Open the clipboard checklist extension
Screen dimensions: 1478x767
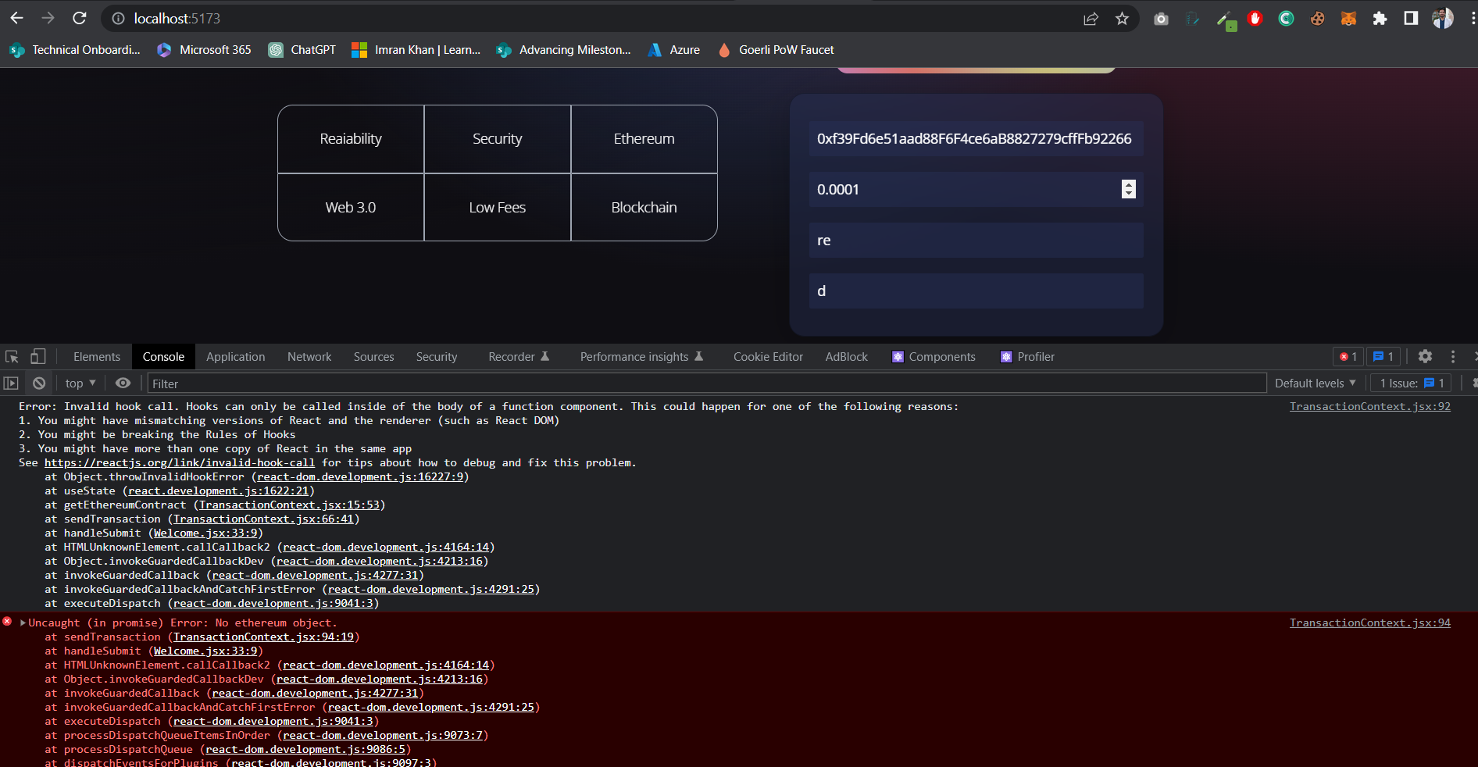click(1192, 19)
